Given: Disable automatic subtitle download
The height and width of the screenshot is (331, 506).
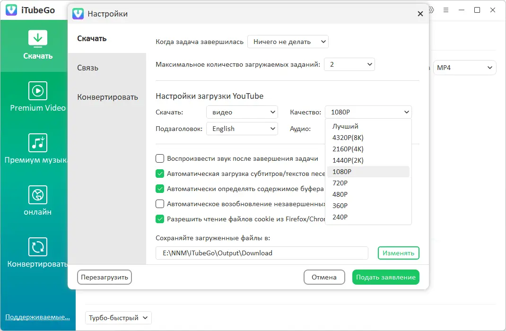Looking at the screenshot, I should pos(160,174).
